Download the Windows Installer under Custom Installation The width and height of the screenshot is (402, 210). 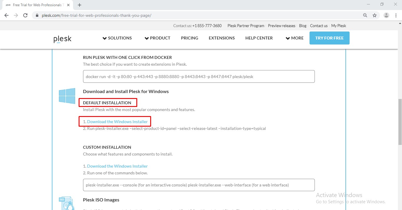click(x=118, y=166)
